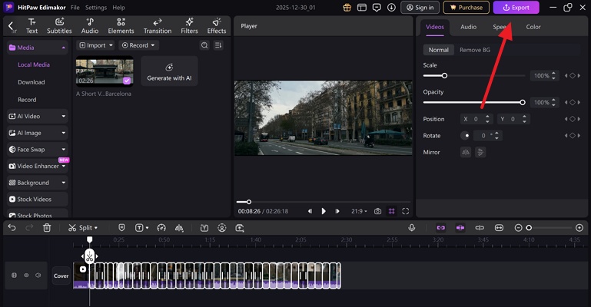Open the 21:9 aspect ratio dropdown

(359, 211)
